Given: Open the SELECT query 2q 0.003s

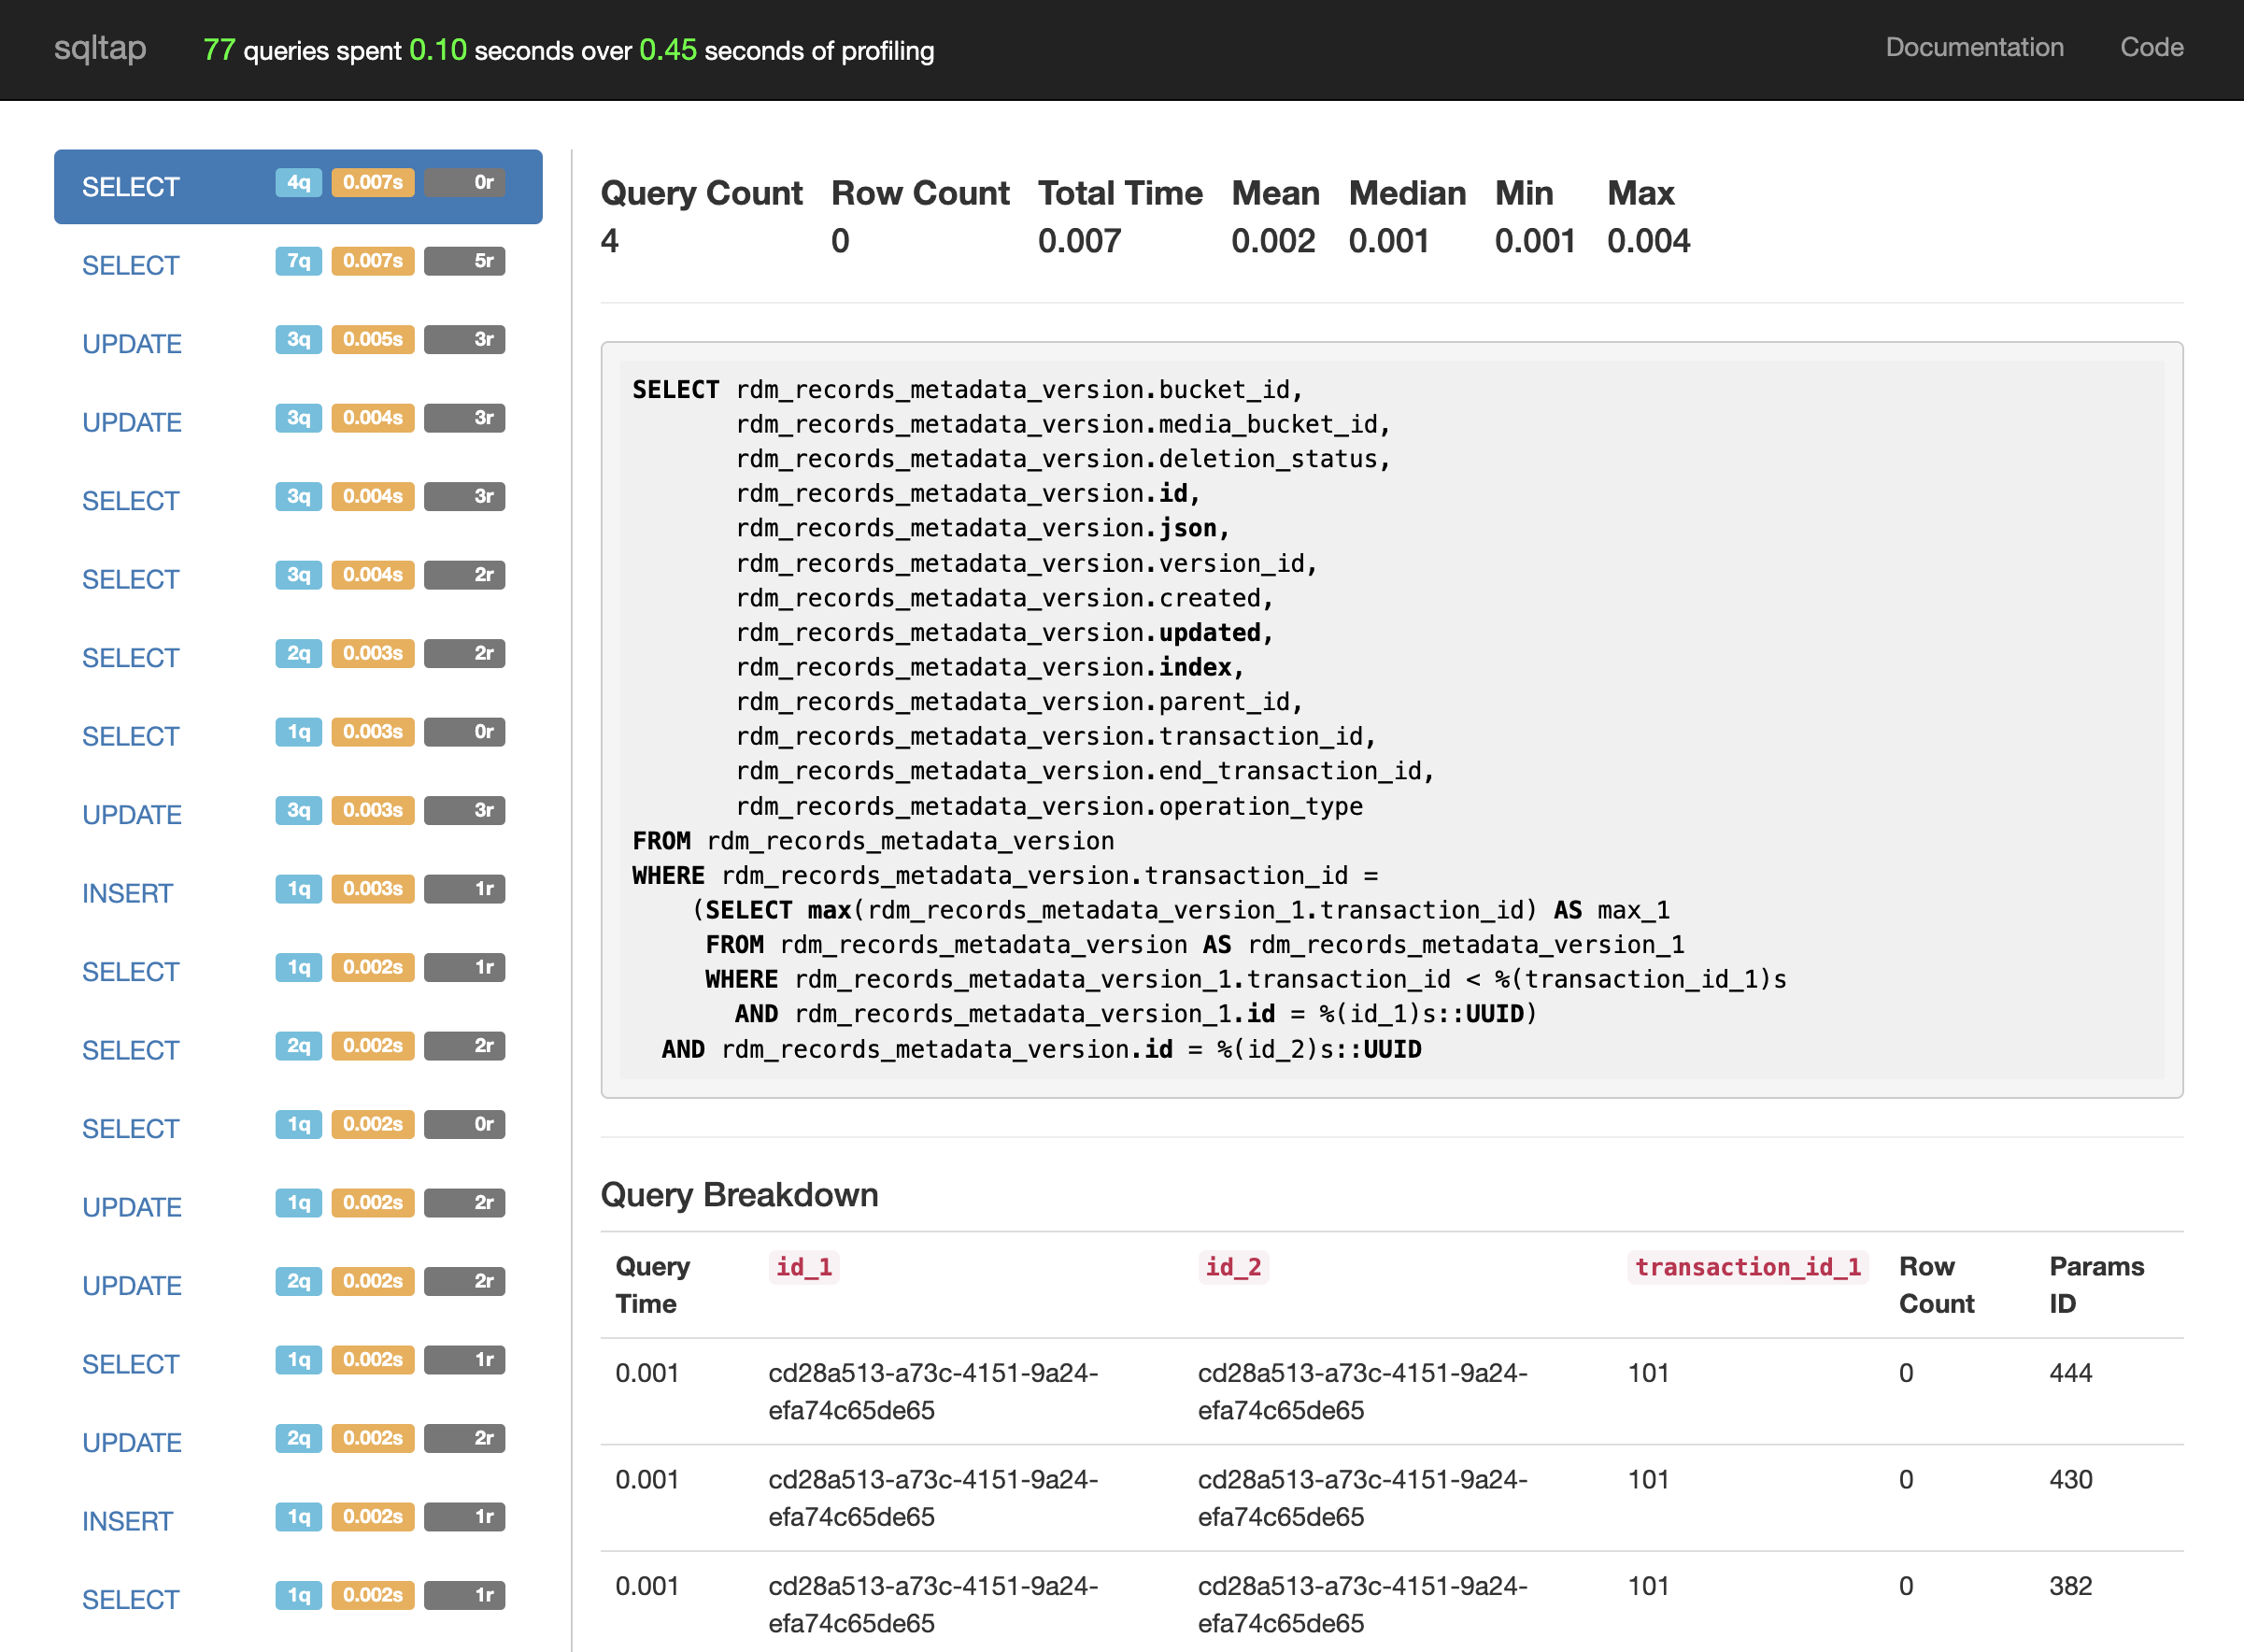Looking at the screenshot, I should tap(298, 657).
